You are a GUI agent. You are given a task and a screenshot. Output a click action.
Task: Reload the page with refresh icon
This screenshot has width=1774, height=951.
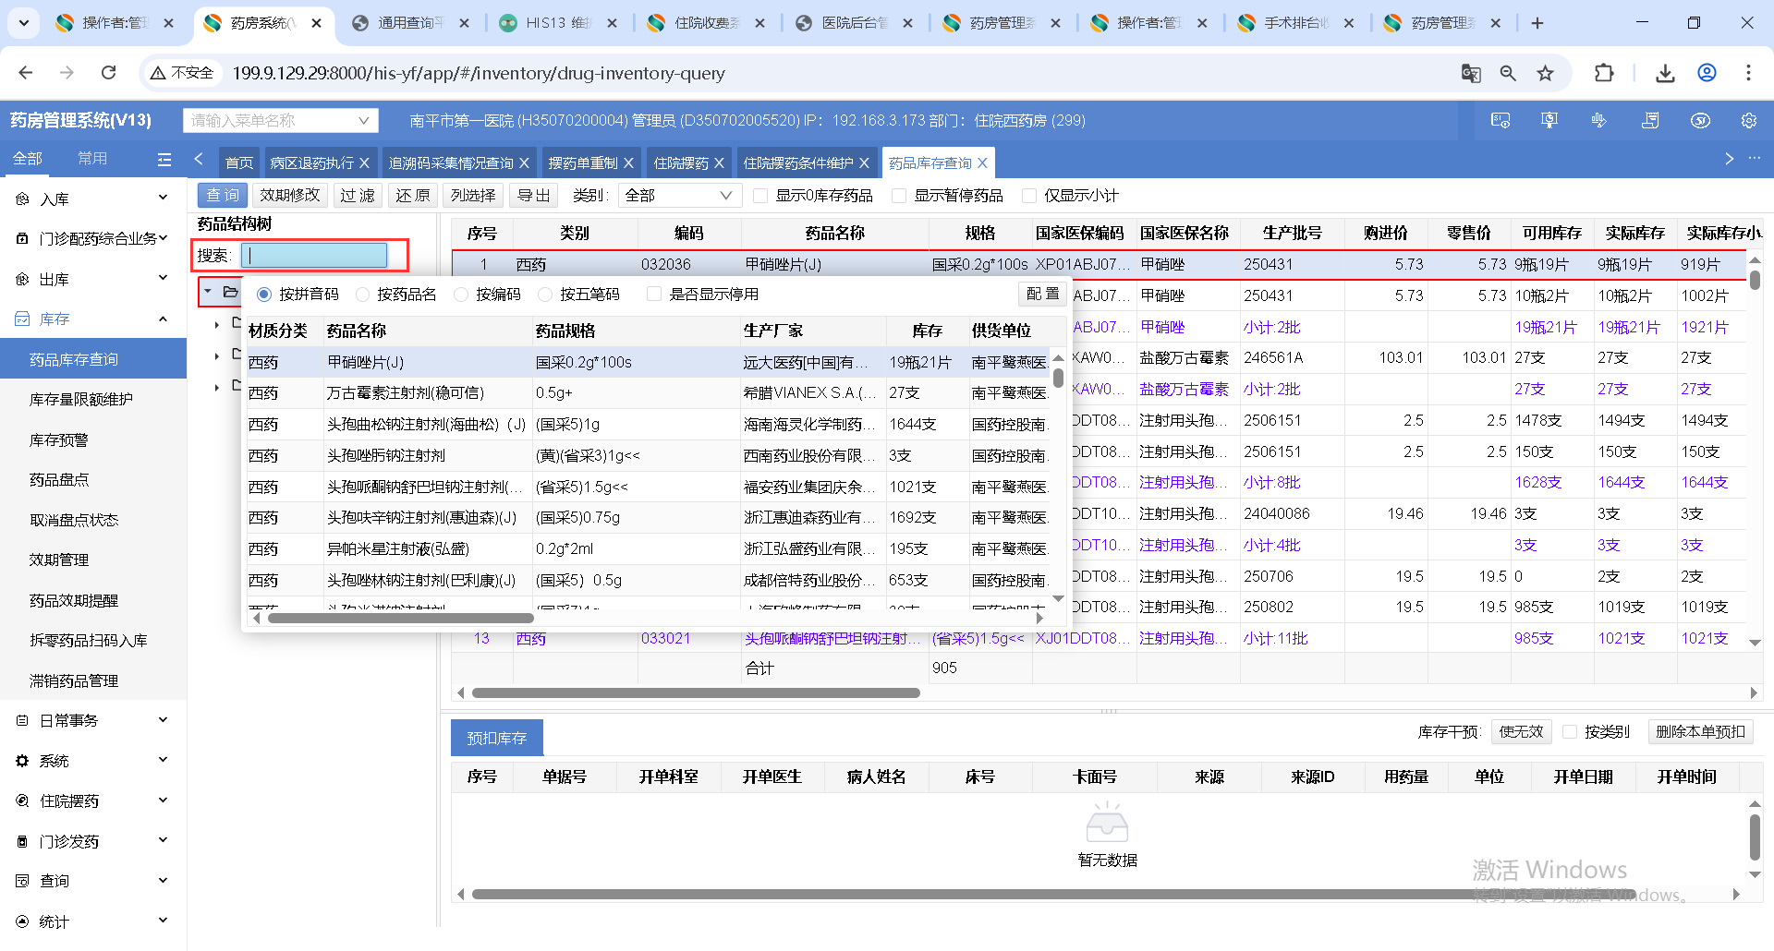click(x=109, y=73)
